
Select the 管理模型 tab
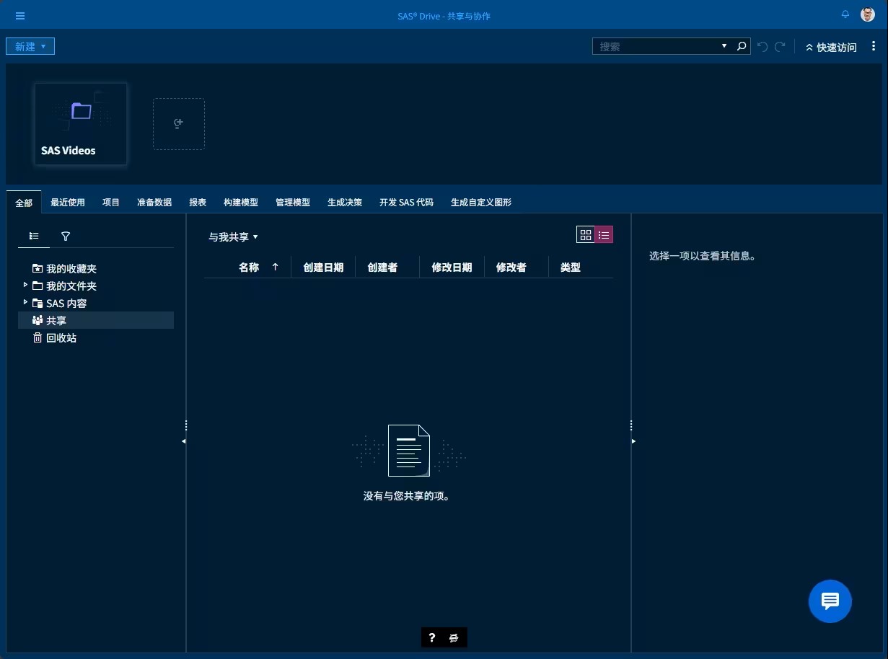coord(293,203)
